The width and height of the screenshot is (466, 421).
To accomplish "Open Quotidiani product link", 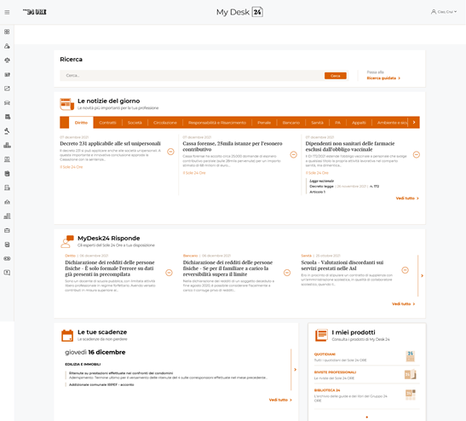I will coord(325,355).
